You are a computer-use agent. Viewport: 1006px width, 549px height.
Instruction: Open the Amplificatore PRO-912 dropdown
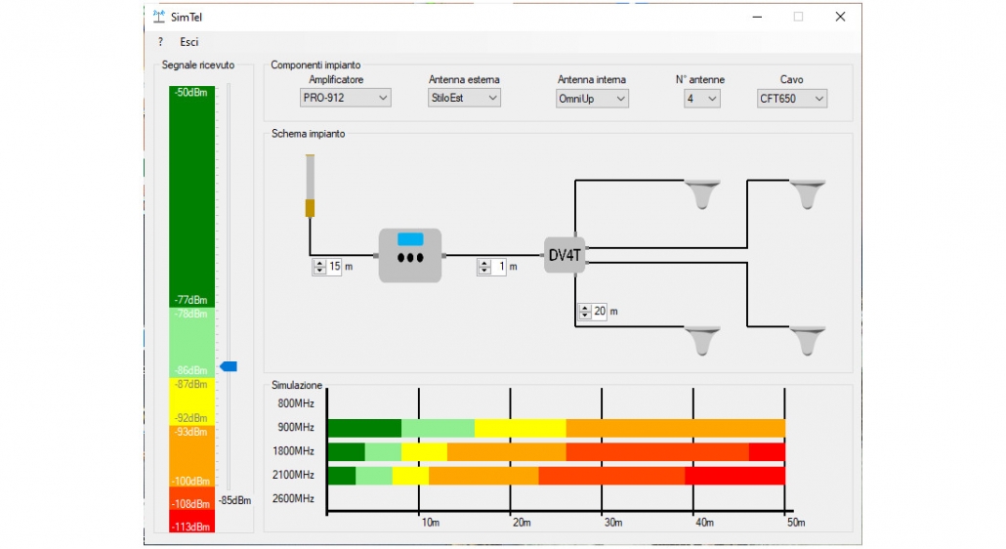click(x=345, y=98)
